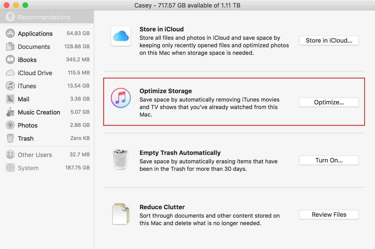Select the System item in the sidebar

click(28, 168)
